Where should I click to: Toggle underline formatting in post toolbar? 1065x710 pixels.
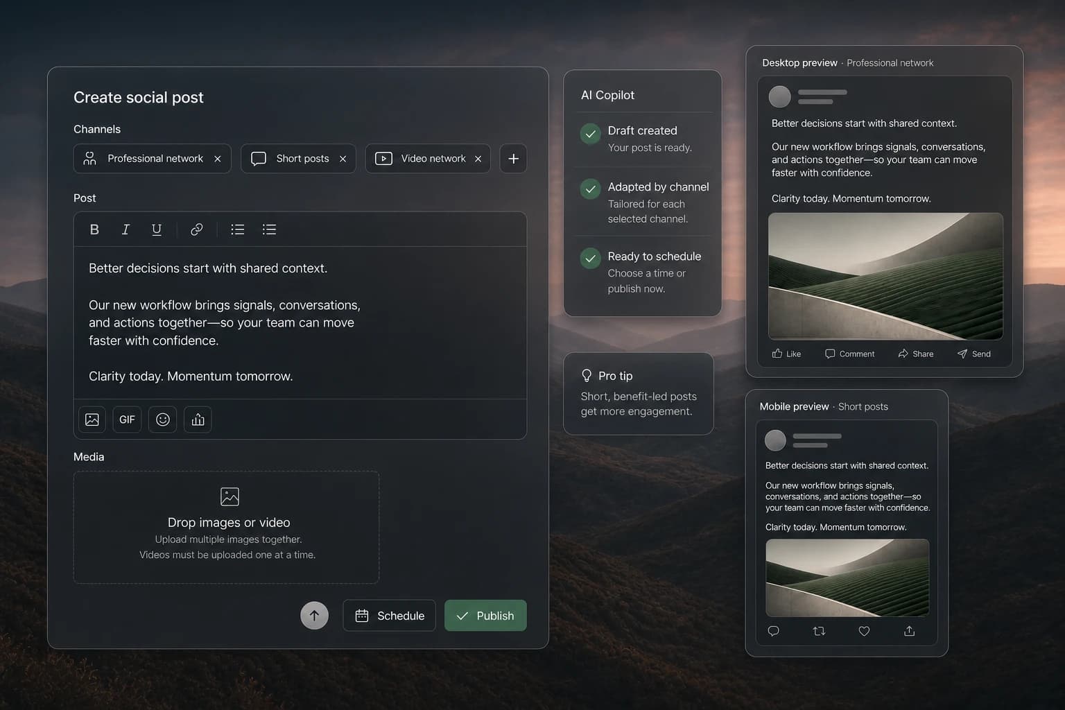157,230
